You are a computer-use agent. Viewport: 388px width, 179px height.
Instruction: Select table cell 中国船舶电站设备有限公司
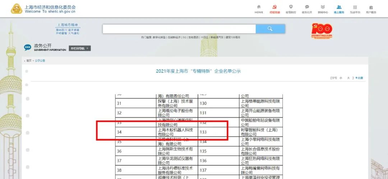point(260,123)
